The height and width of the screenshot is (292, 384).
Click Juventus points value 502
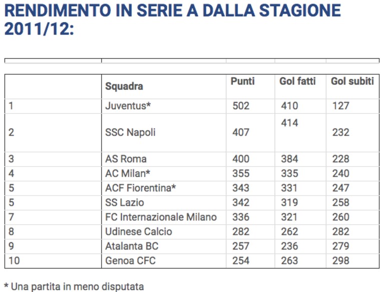241,106
